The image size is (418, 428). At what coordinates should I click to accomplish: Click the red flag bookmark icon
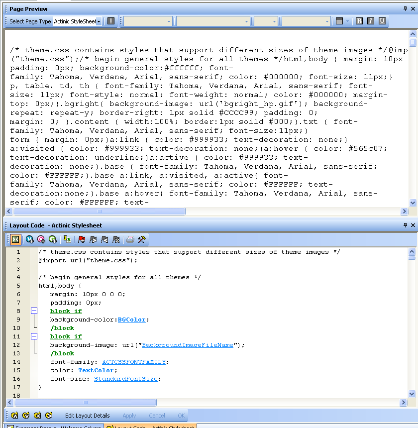click(82, 239)
